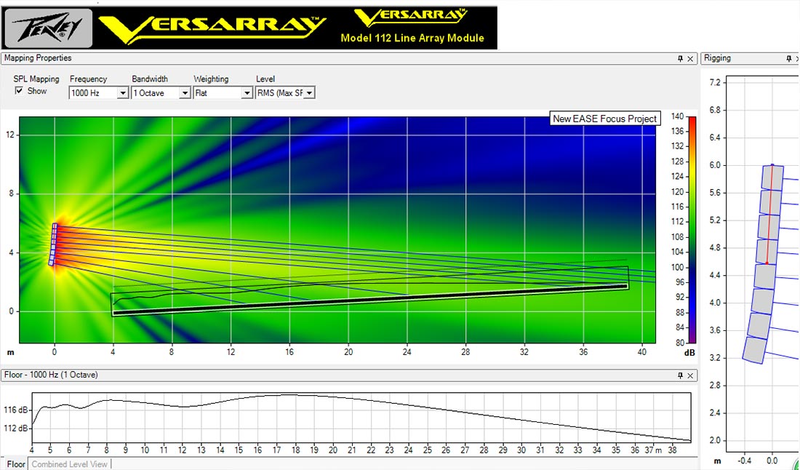Pin the Floor 1000 Hz panel
Viewport: 800px width, 470px height.
(x=680, y=375)
